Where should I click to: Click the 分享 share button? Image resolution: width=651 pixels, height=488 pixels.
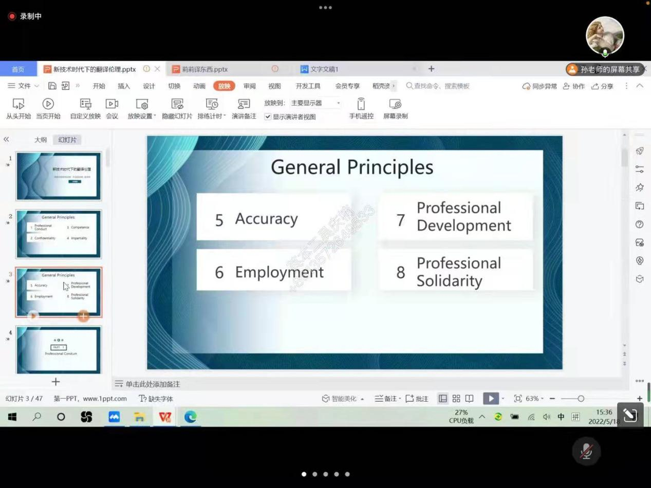pyautogui.click(x=602, y=86)
